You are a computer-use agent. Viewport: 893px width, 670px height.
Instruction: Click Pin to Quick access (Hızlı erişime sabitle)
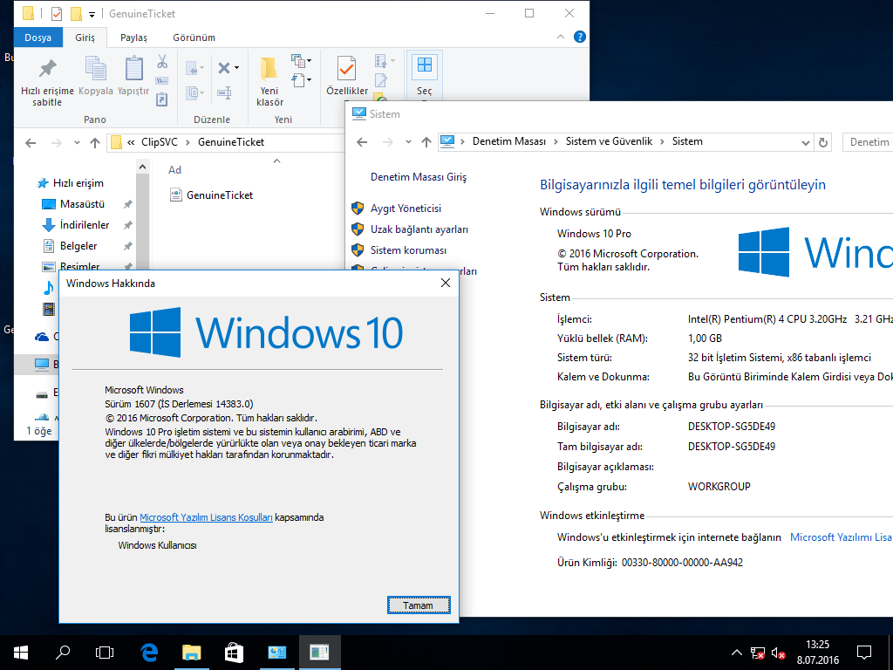[x=47, y=83]
